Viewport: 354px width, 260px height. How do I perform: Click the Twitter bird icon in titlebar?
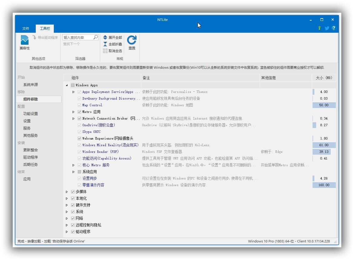click(x=327, y=28)
